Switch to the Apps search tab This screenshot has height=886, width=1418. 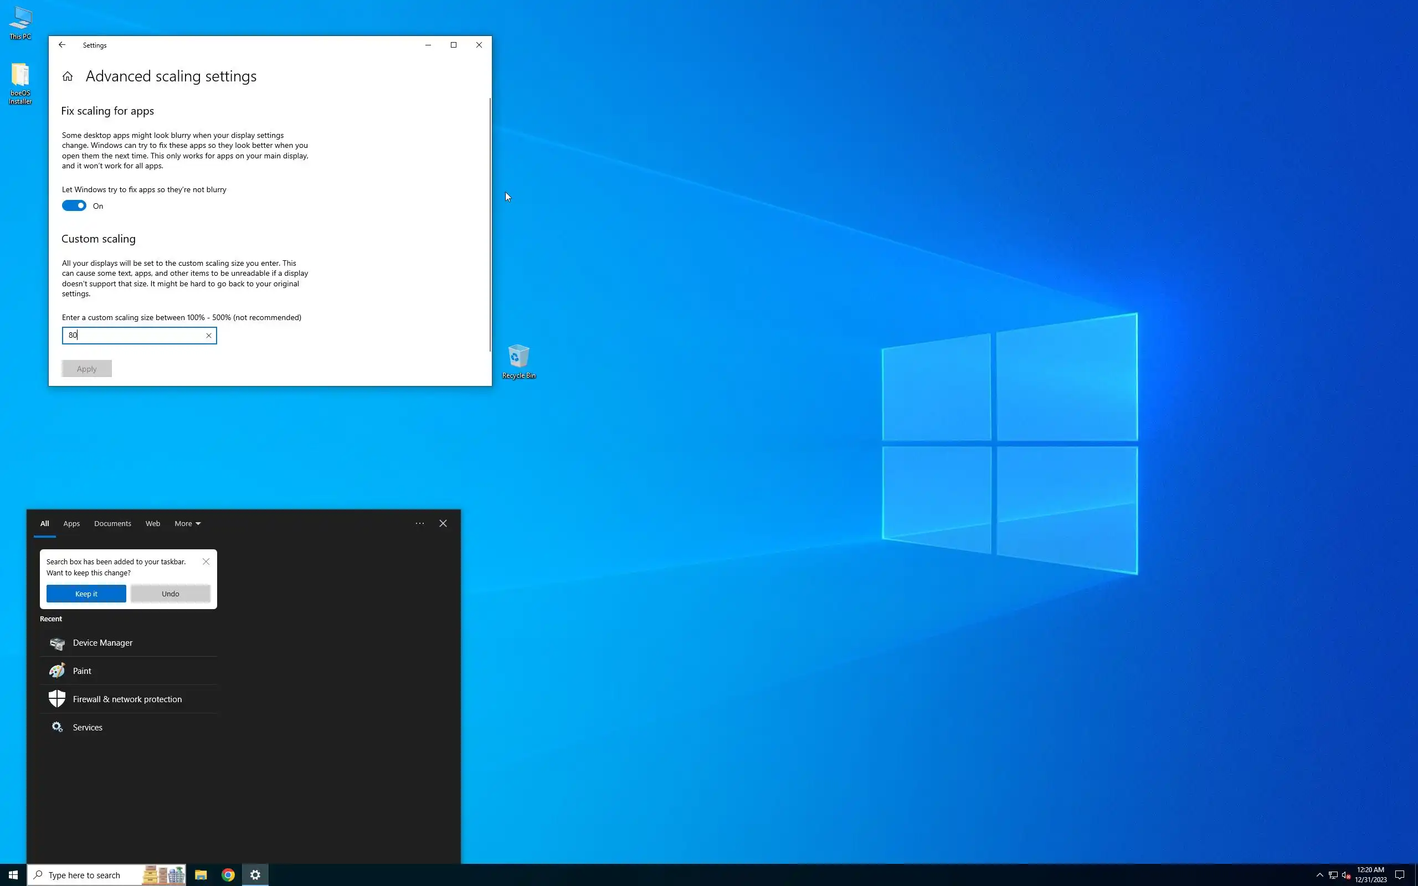pyautogui.click(x=71, y=523)
